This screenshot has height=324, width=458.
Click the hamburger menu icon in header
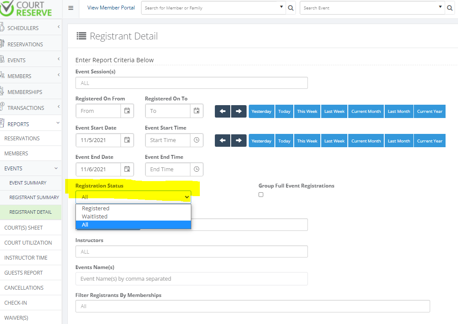point(71,8)
